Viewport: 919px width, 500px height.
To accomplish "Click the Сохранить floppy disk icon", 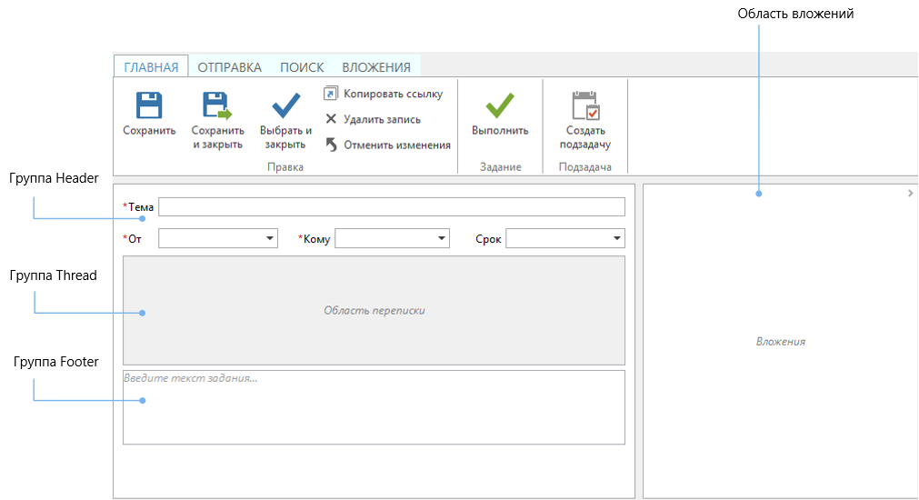I will [x=149, y=105].
